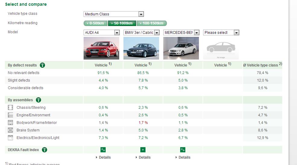Click the Chassis/Steering row label
This screenshot has width=297, height=165.
pyautogui.click(x=31, y=108)
